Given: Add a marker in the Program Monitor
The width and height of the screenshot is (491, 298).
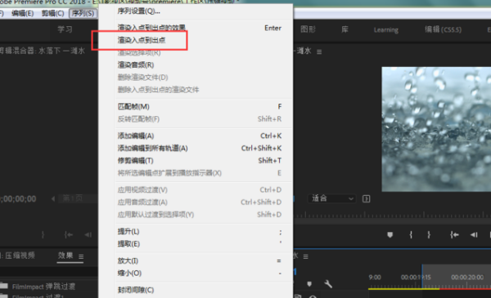Looking at the screenshot, I should [390, 234].
